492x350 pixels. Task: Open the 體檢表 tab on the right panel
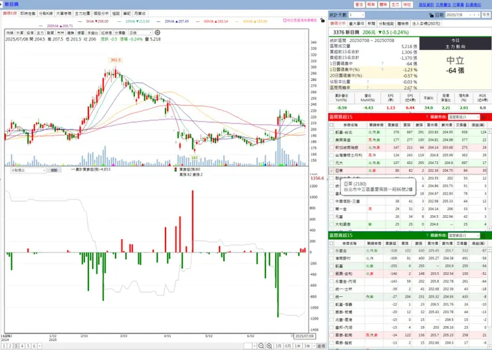(x=402, y=23)
